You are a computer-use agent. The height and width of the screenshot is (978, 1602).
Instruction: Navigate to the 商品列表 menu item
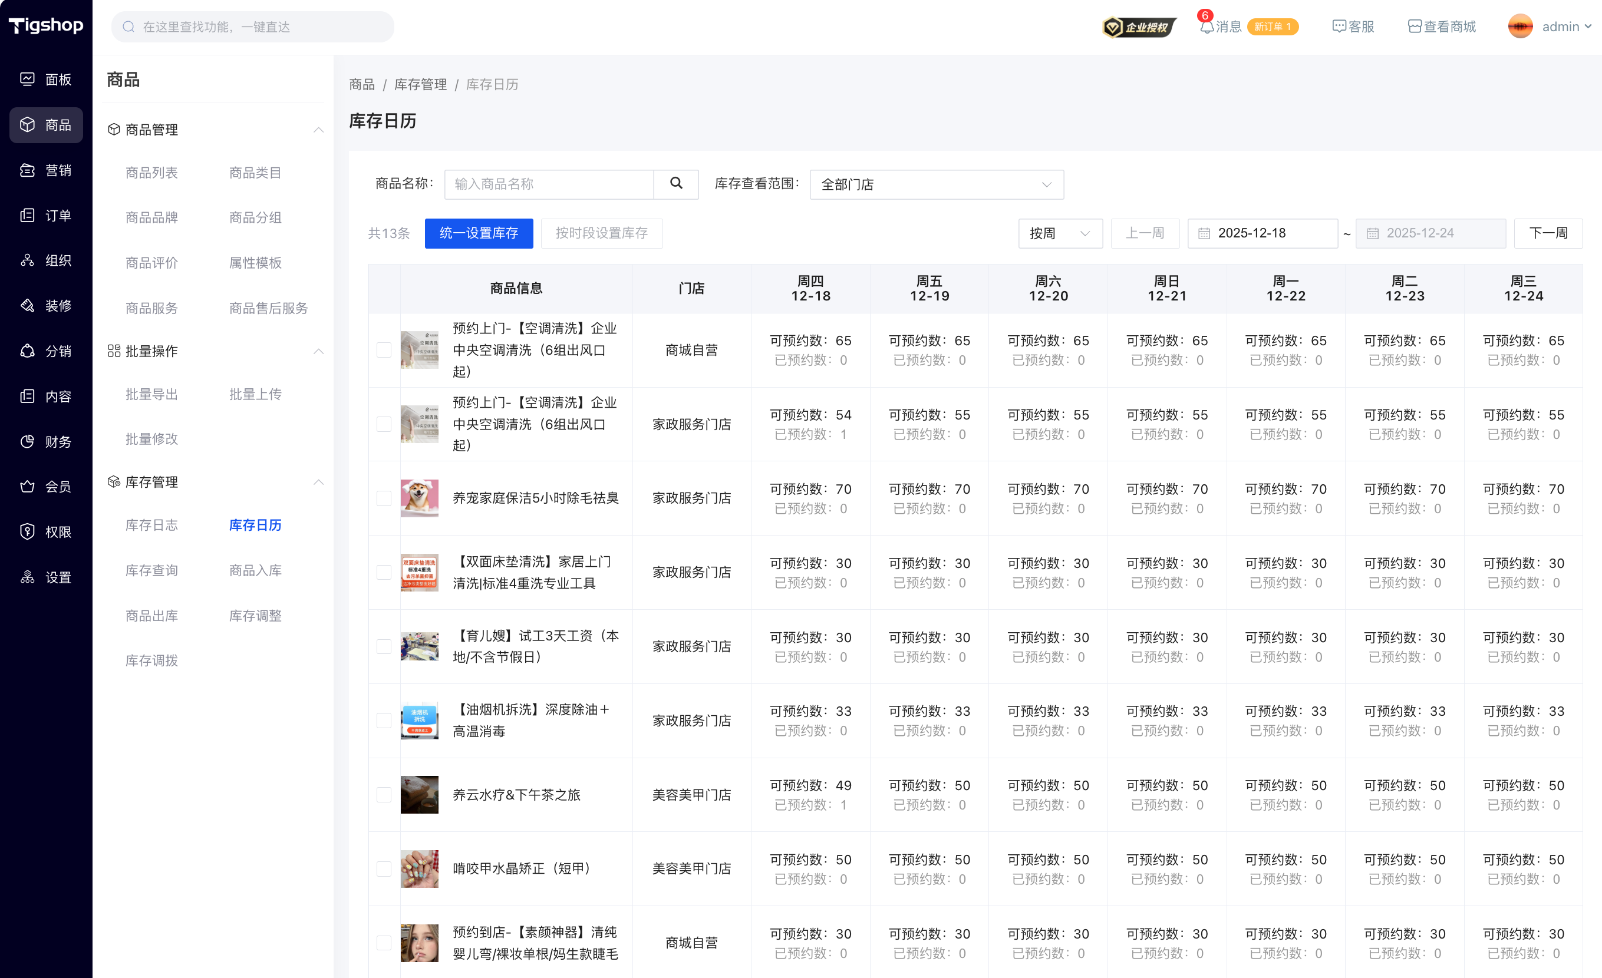[x=151, y=173]
